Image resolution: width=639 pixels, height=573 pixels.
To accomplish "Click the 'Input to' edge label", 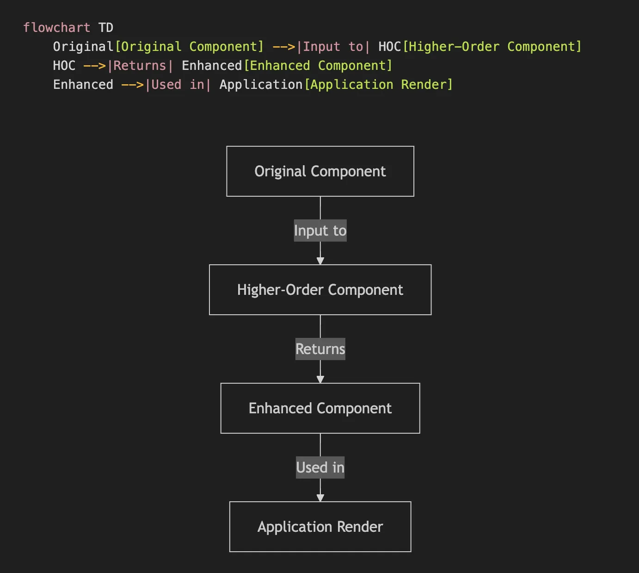I will pyautogui.click(x=320, y=230).
